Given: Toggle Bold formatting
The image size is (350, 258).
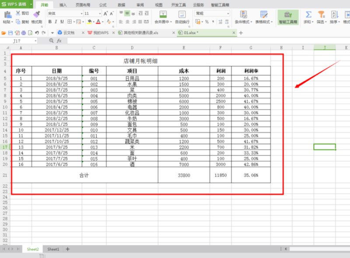Looking at the screenshot, I should point(50,21).
